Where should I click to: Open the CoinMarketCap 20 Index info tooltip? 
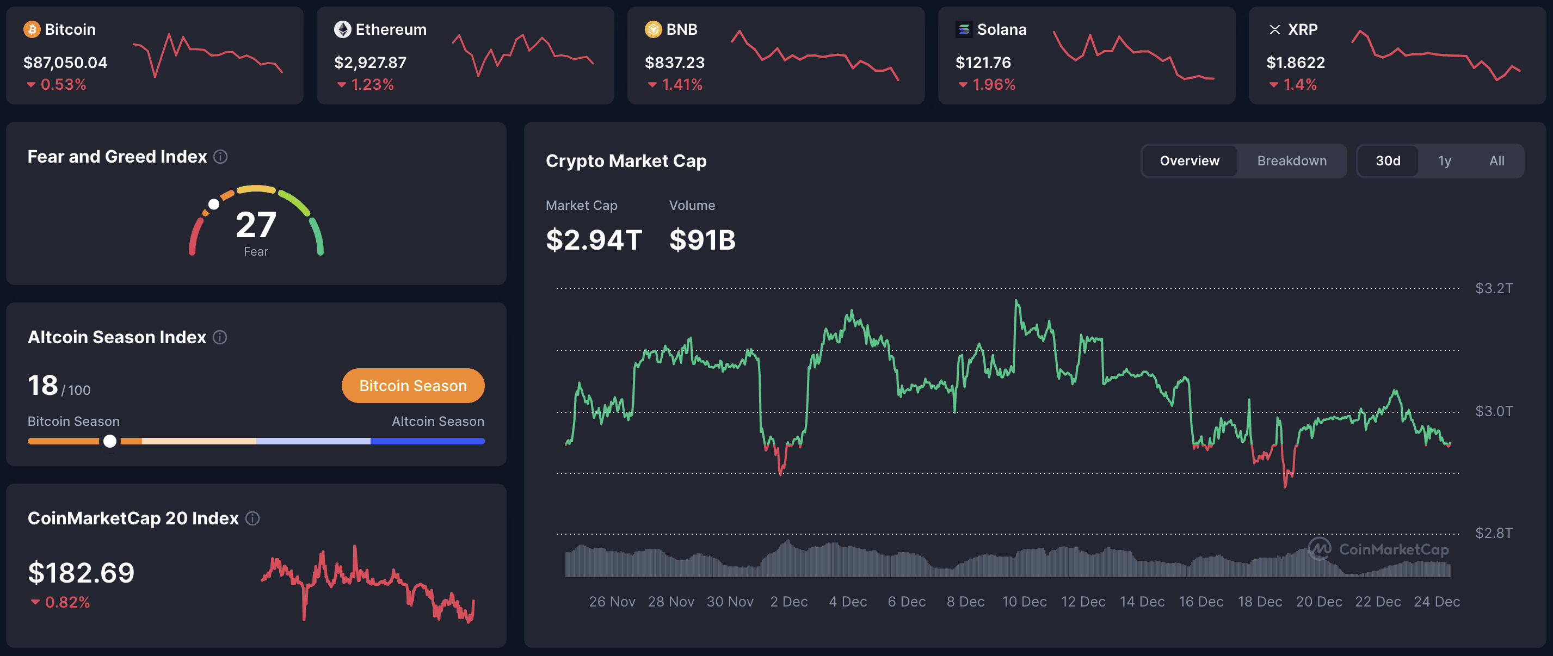(252, 518)
